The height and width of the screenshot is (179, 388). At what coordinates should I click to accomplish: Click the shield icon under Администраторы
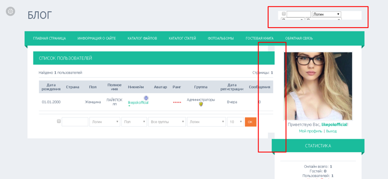tap(201, 104)
